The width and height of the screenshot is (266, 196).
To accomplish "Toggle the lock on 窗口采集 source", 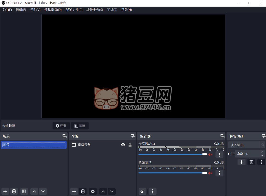I will [x=130, y=145].
